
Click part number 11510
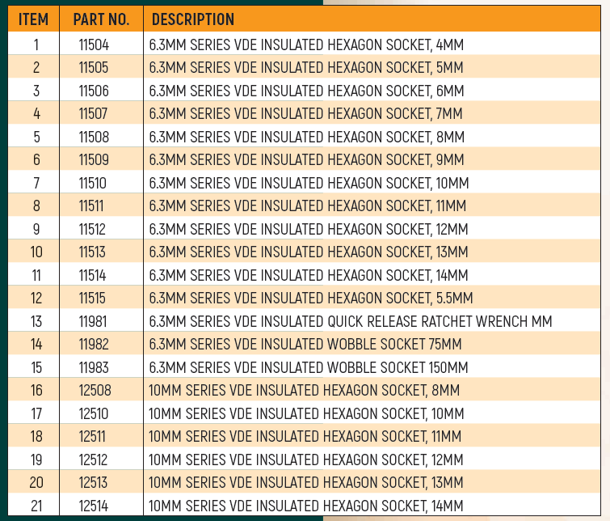(x=93, y=184)
